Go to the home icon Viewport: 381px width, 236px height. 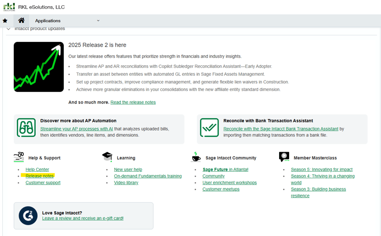click(x=21, y=21)
